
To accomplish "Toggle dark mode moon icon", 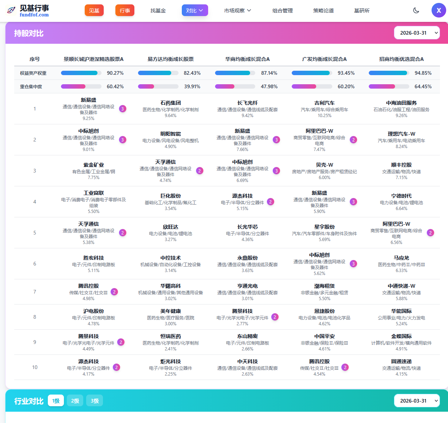I will pos(416,10).
